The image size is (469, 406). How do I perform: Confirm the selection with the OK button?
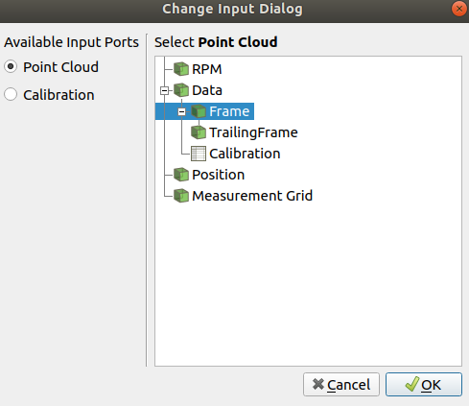click(x=424, y=384)
